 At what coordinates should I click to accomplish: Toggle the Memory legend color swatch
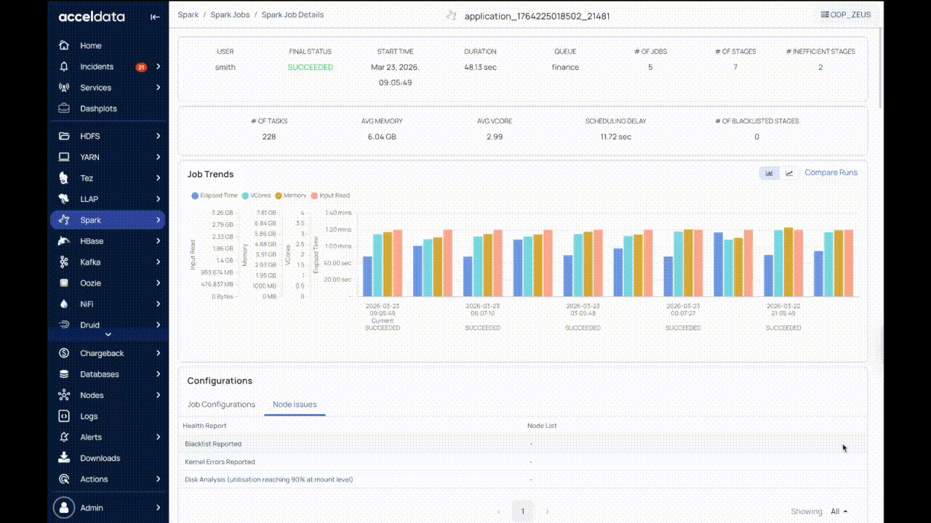tap(279, 195)
